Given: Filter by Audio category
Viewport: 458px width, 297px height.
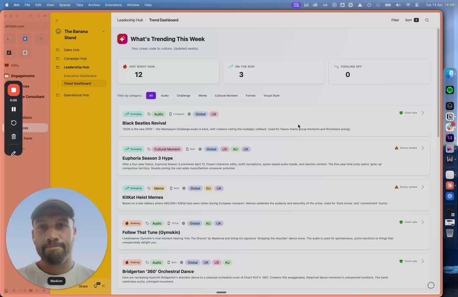Looking at the screenshot, I should coord(165,96).
